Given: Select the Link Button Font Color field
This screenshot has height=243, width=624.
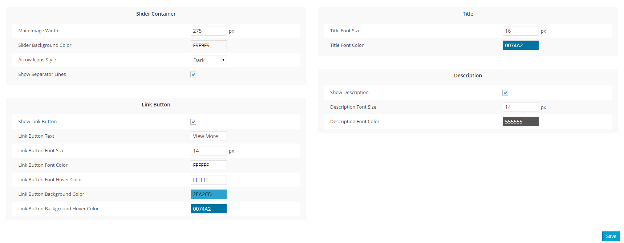Looking at the screenshot, I should [x=209, y=165].
